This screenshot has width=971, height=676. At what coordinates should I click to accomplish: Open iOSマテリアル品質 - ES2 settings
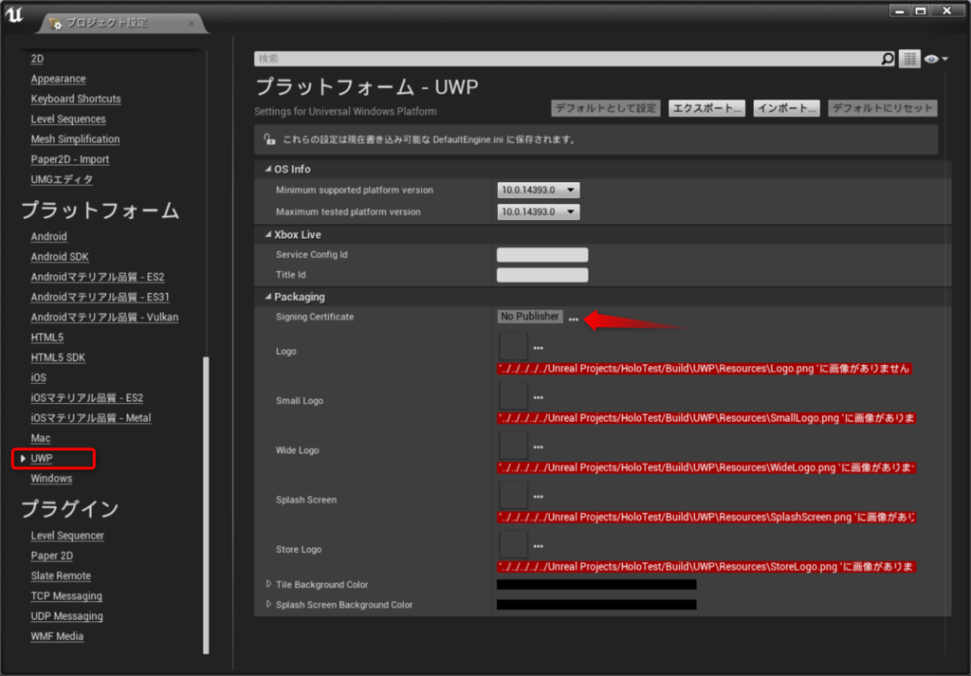86,398
